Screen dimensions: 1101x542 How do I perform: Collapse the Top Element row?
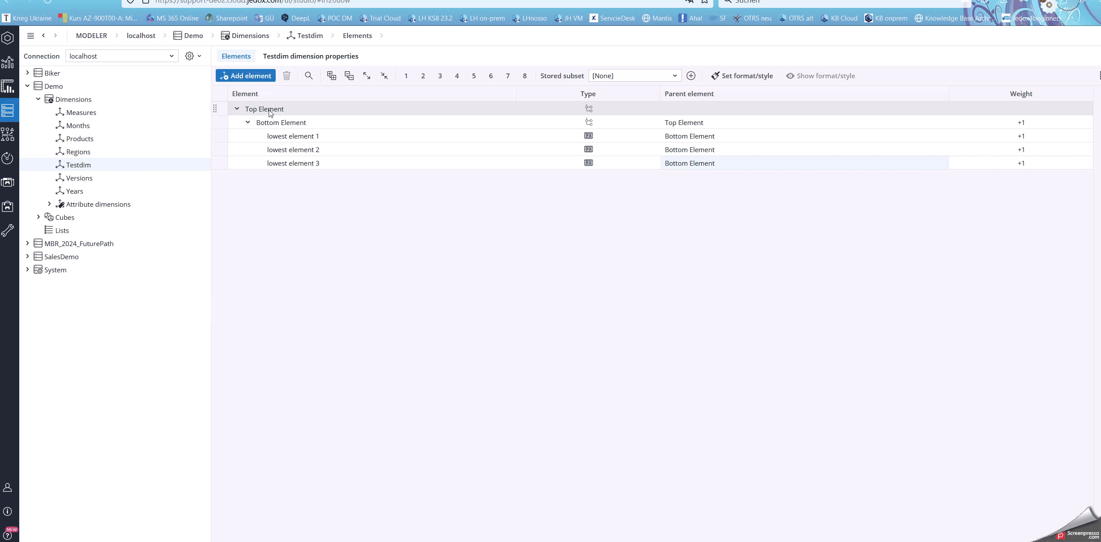pyautogui.click(x=237, y=109)
